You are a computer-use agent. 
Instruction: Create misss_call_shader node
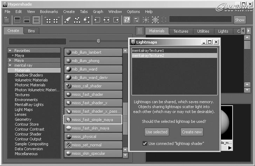pyautogui.click(x=93, y=86)
